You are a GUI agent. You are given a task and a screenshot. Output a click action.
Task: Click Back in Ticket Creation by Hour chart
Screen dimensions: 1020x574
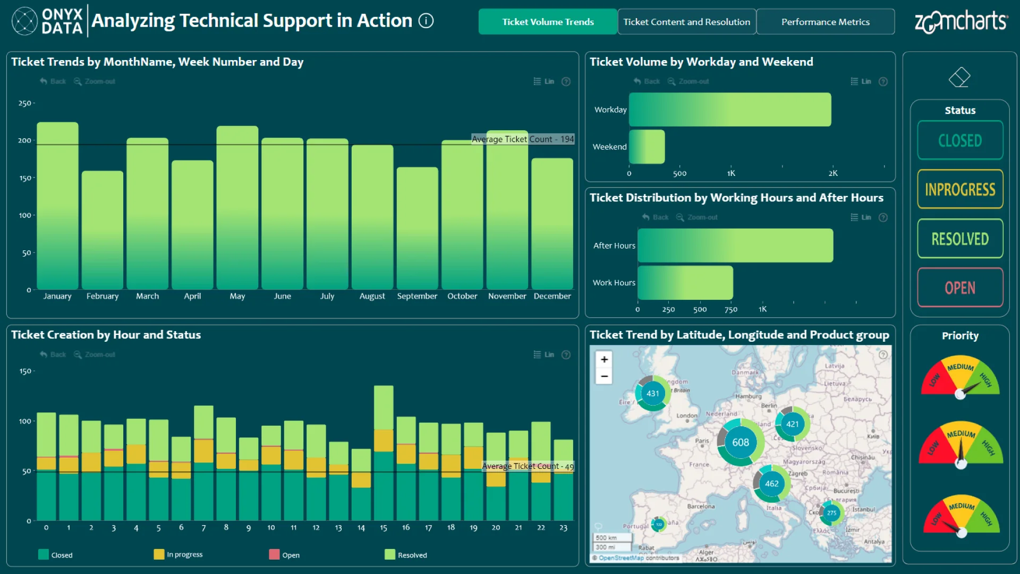(x=53, y=354)
